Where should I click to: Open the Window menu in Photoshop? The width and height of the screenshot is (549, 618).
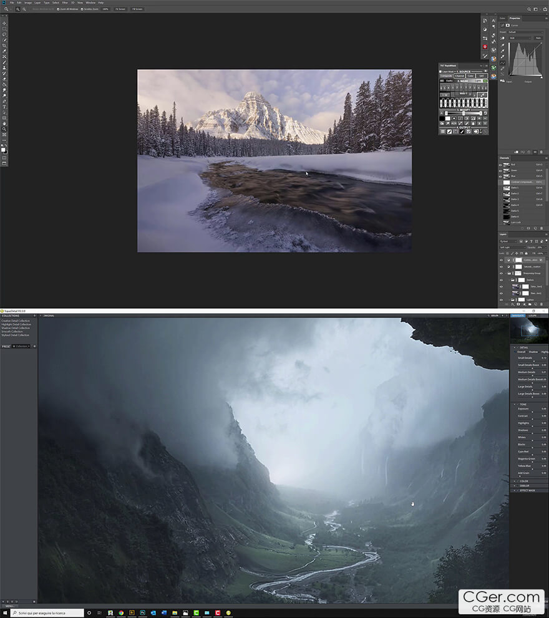[x=90, y=2]
